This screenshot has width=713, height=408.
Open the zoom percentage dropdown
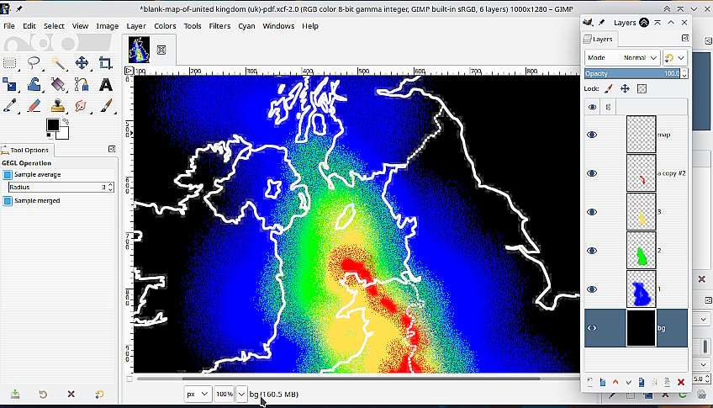[x=241, y=394]
